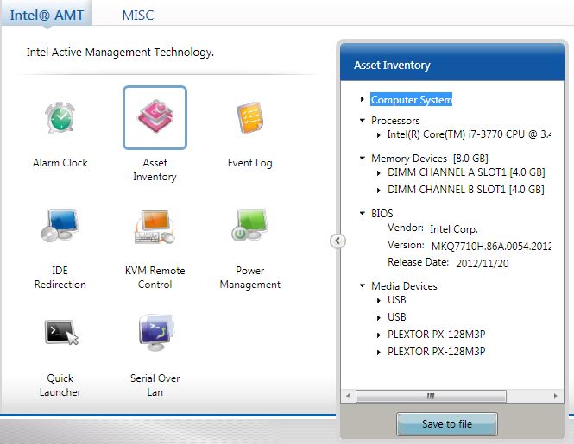Expand the second USB media device
This screenshot has height=444, width=574.
pyautogui.click(x=379, y=318)
